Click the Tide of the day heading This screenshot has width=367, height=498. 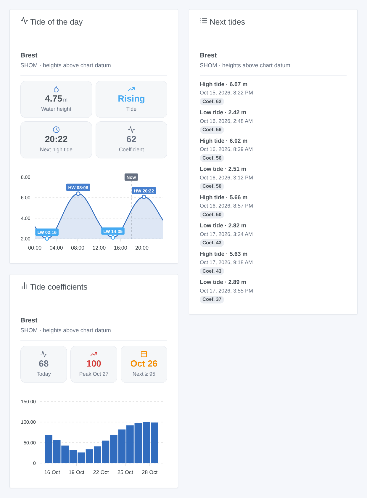tap(57, 22)
